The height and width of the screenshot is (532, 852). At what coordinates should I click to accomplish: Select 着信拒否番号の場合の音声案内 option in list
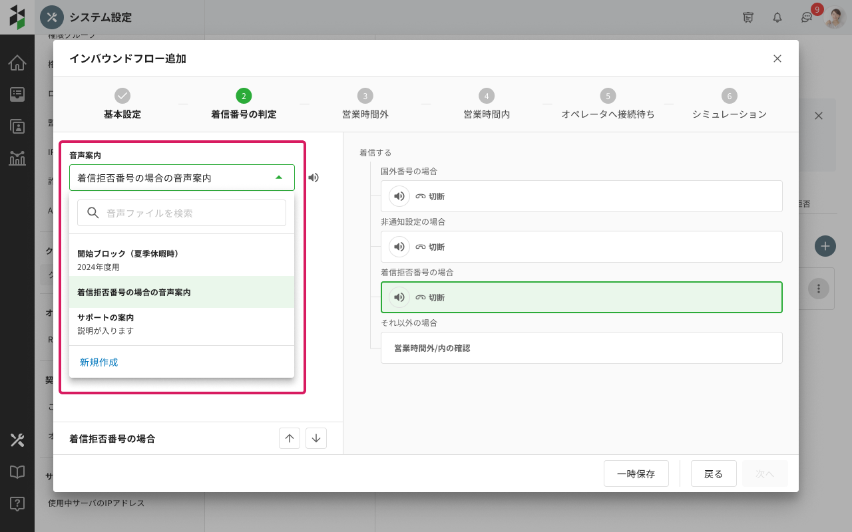pyautogui.click(x=182, y=292)
